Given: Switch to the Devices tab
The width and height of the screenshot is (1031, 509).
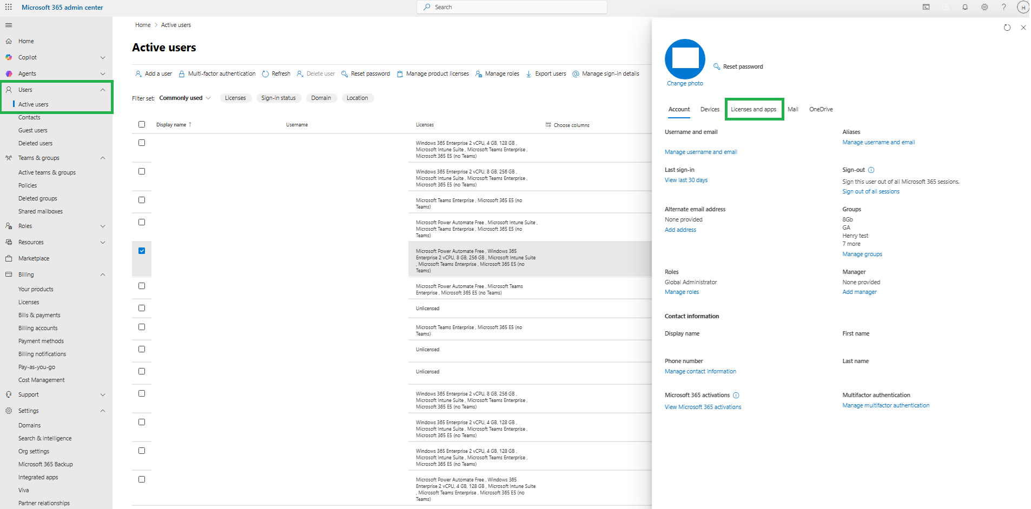Looking at the screenshot, I should pyautogui.click(x=710, y=109).
